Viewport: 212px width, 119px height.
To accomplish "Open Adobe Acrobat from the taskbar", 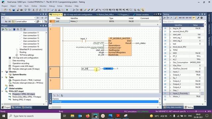I will (x=118, y=116).
